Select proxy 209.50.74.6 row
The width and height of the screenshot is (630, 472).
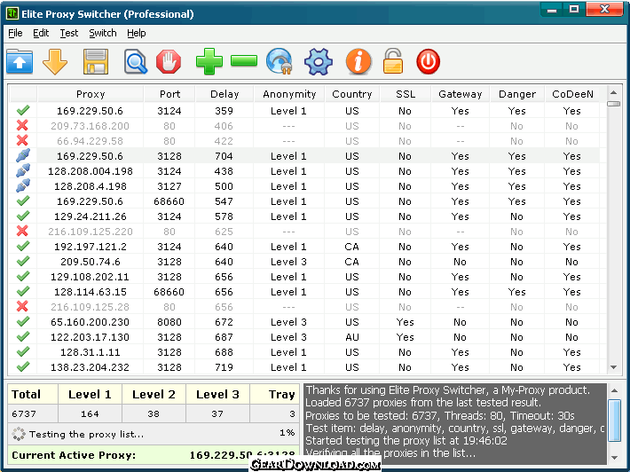point(303,262)
